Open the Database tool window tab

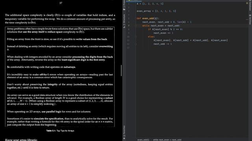coord(250,5)
